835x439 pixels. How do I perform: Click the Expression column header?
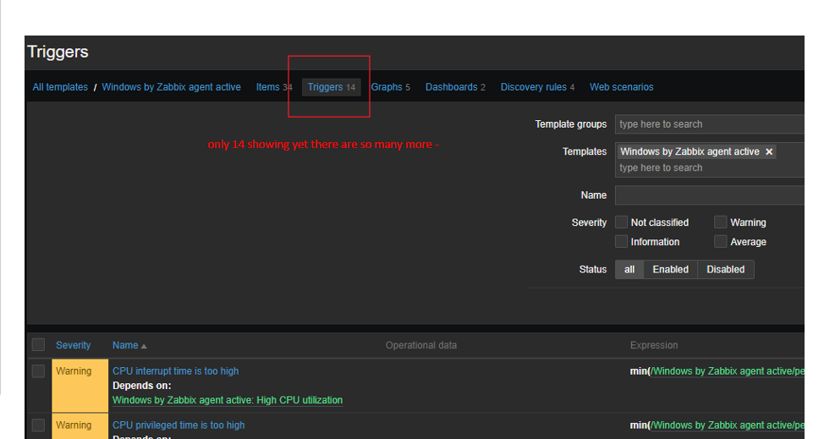click(654, 345)
